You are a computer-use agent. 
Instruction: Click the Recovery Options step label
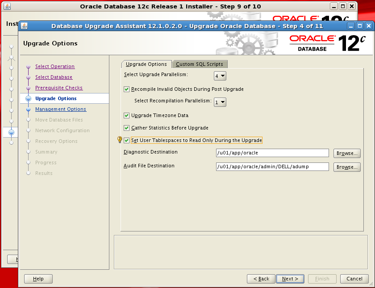[x=56, y=142]
